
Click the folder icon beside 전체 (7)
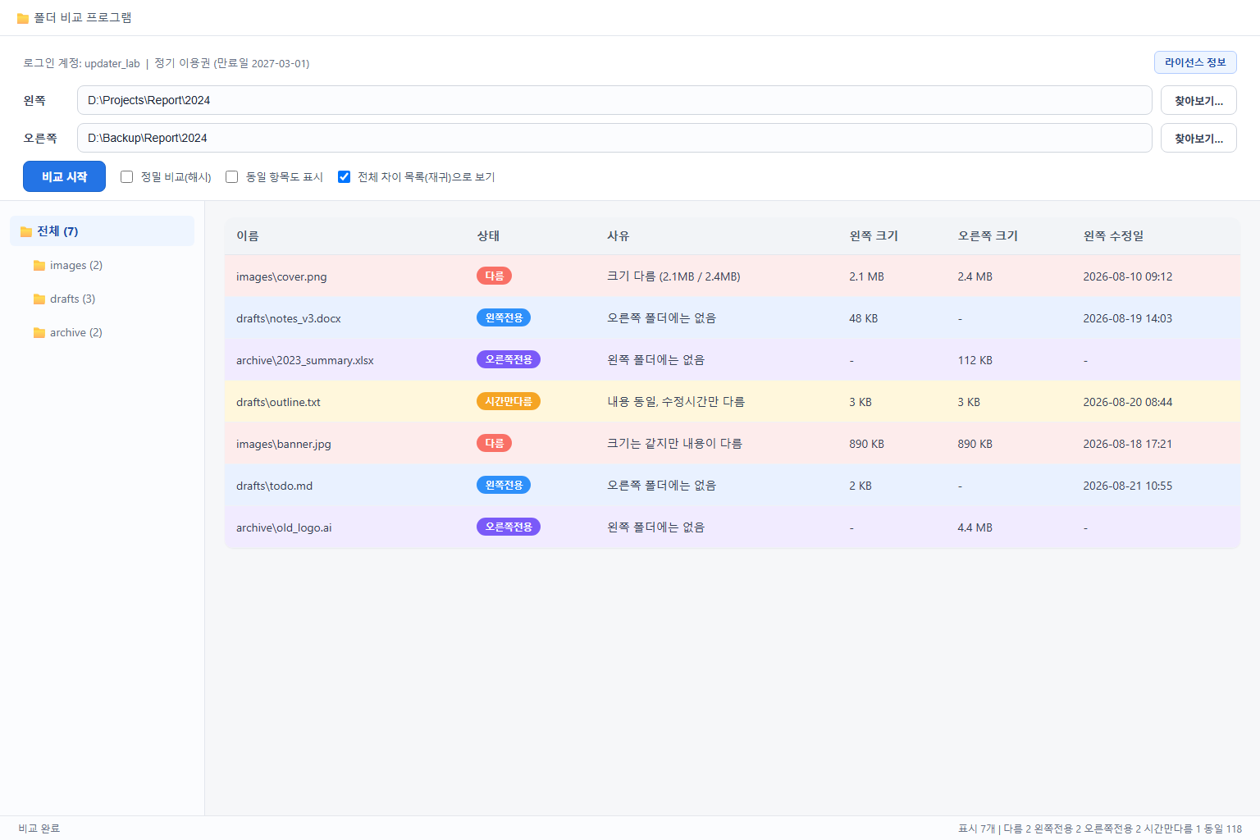tap(26, 231)
